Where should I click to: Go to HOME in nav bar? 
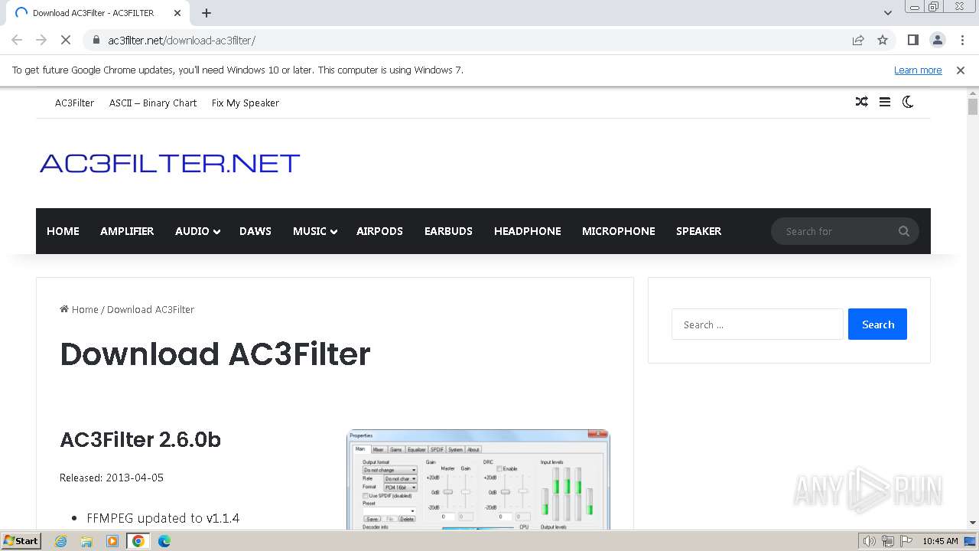pyautogui.click(x=63, y=231)
